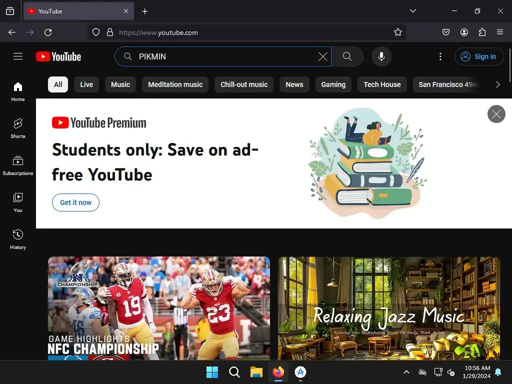Screen dimensions: 512x384
Task: Open Firefox application menu
Action: coord(500,32)
